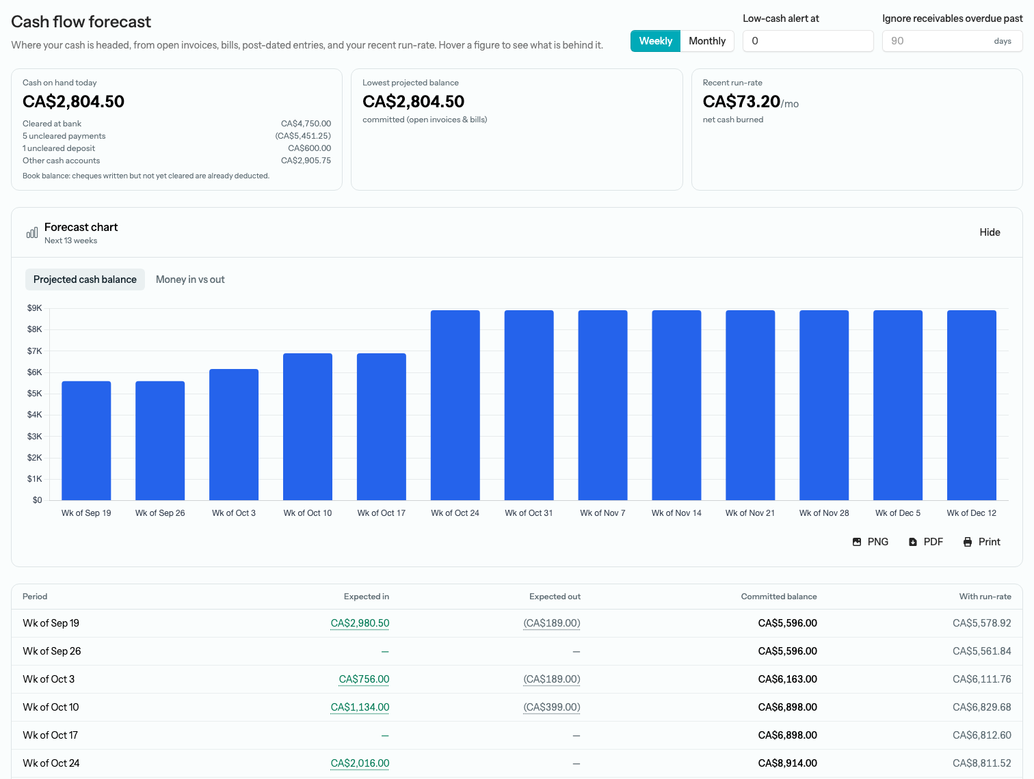This screenshot has height=779, width=1034.
Task: Click expected out (CA$399.00) for Oct 10
Action: pos(552,707)
